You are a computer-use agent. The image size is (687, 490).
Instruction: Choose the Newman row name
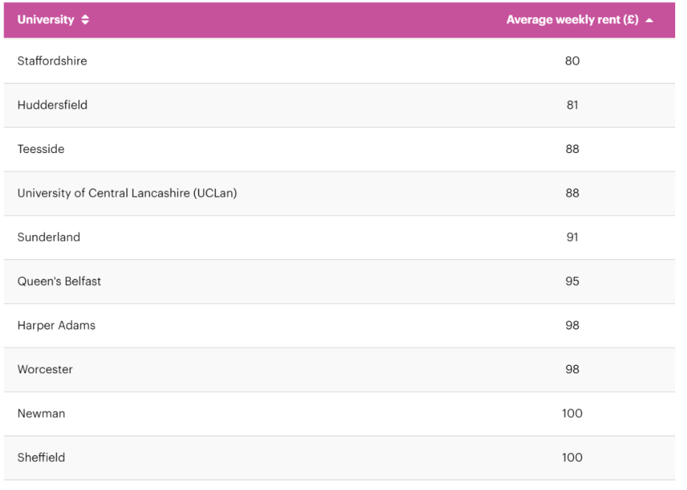click(x=41, y=413)
